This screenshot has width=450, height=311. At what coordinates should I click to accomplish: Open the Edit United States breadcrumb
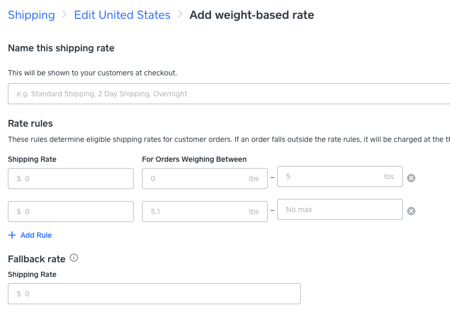(x=122, y=15)
